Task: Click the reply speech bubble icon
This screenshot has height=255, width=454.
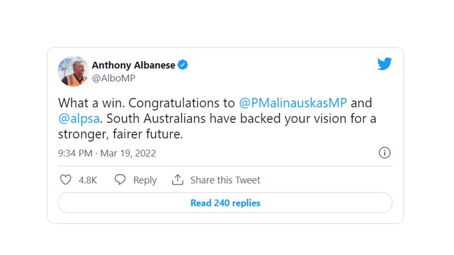Action: tap(120, 180)
